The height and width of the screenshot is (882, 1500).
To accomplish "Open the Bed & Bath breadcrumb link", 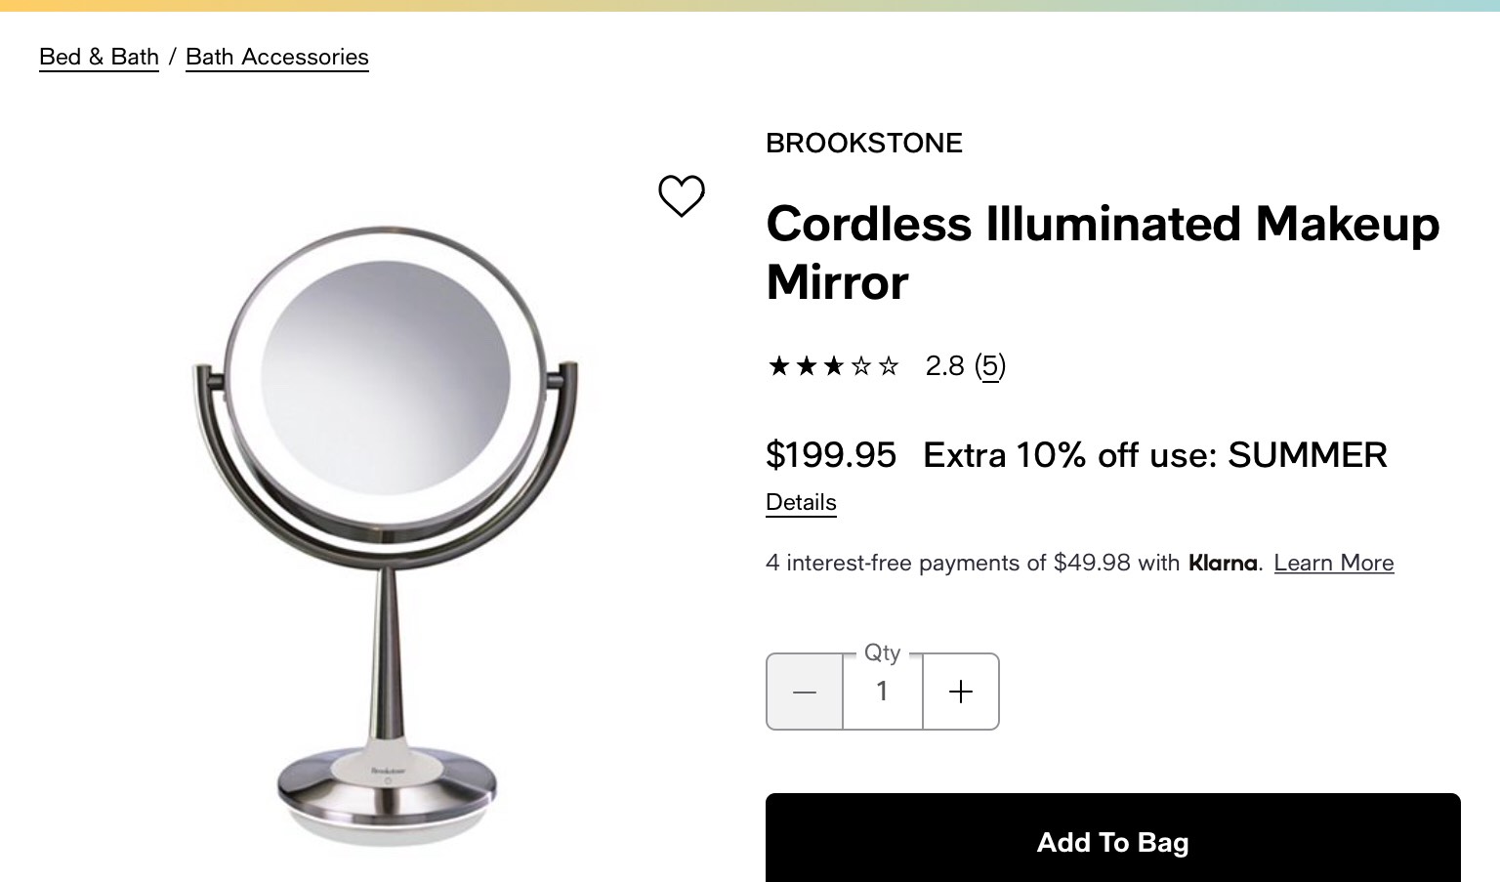I will [99, 57].
